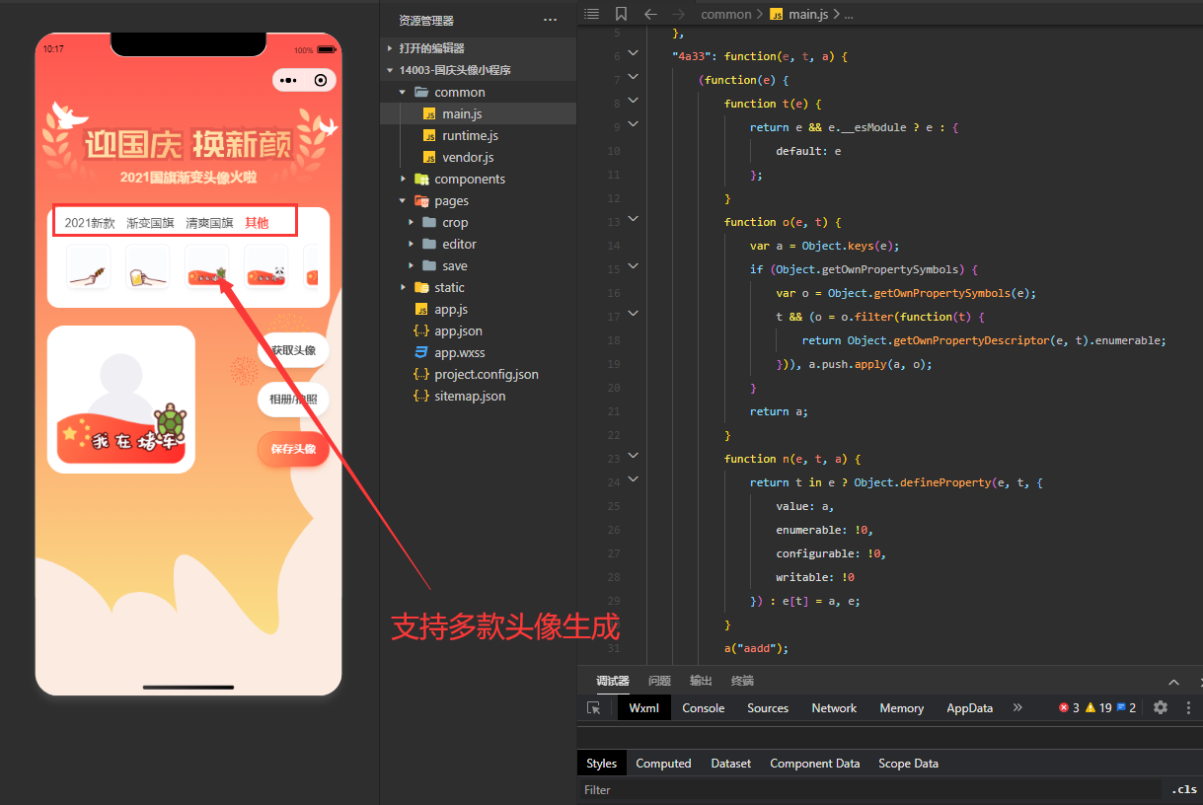
Task: Open the Console devtools tab
Action: click(704, 708)
